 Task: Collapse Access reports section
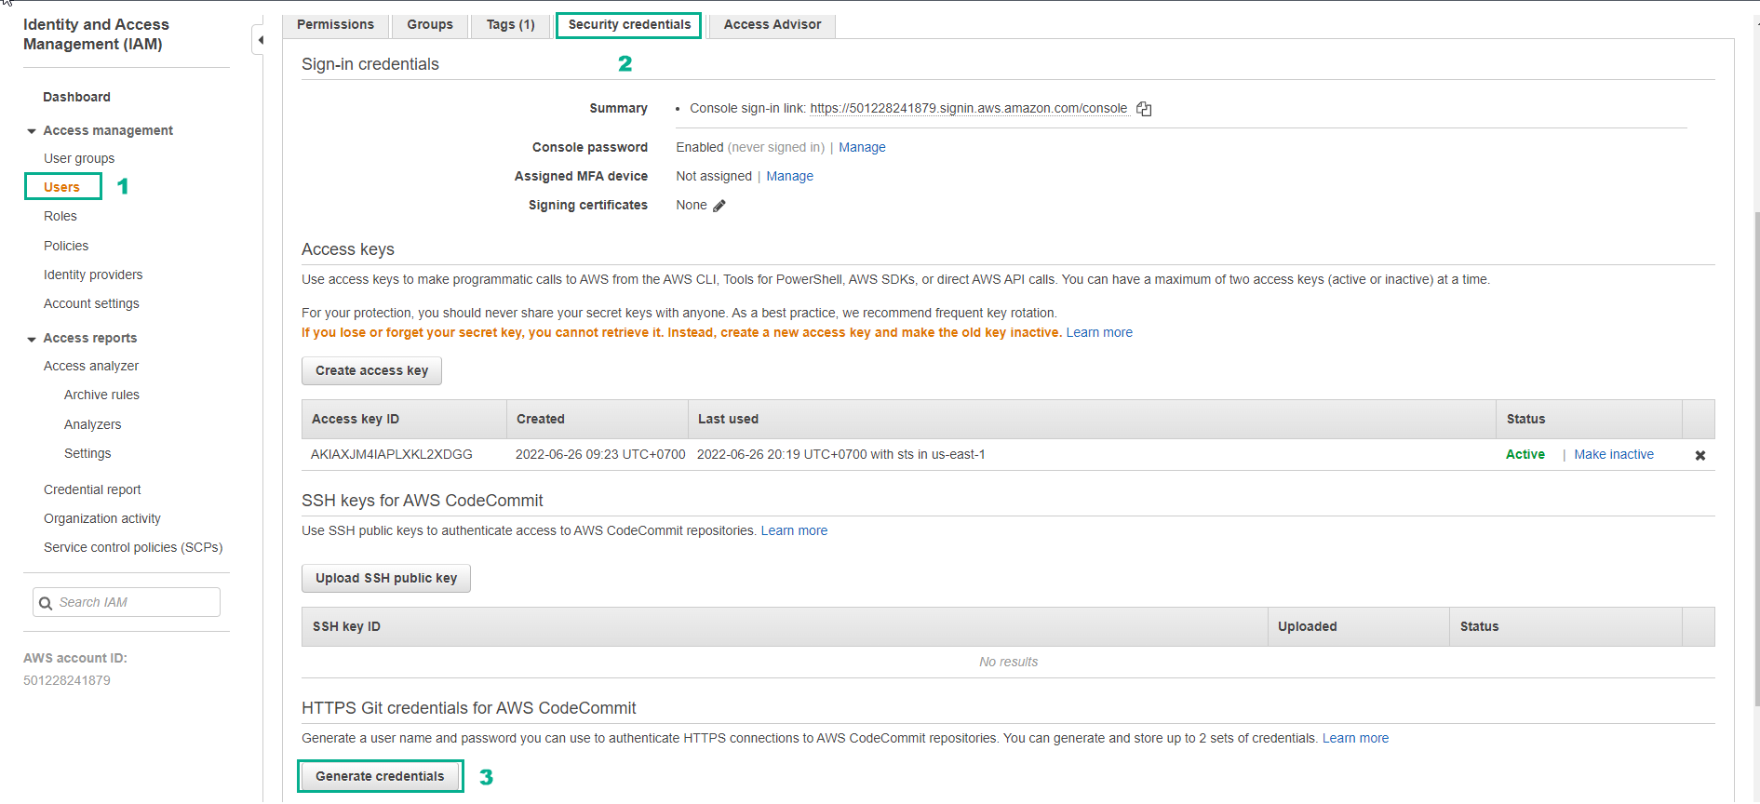(32, 339)
